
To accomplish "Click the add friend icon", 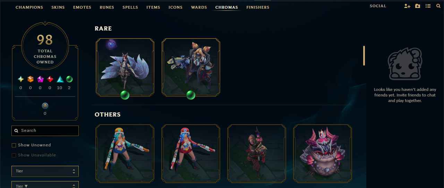I will click(407, 6).
